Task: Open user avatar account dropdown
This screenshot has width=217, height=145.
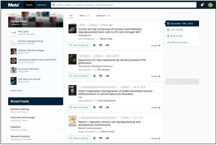Action: [210, 5]
